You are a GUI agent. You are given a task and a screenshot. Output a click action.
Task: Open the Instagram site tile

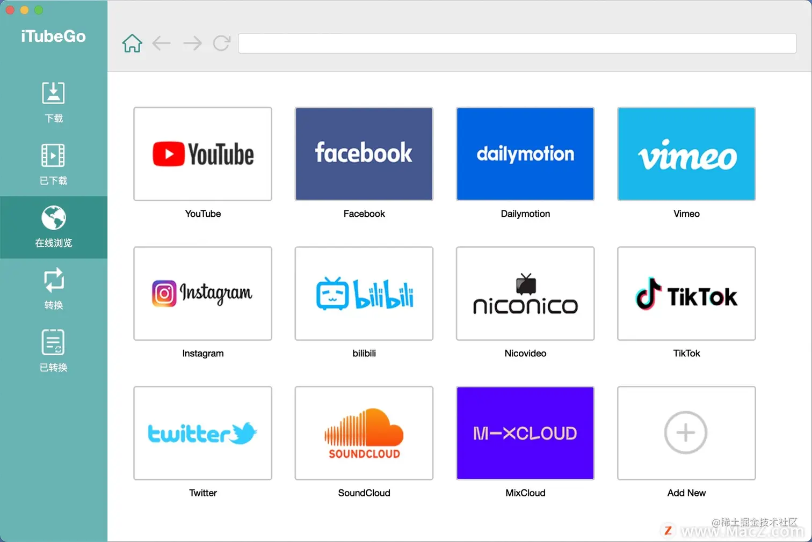[x=203, y=294]
